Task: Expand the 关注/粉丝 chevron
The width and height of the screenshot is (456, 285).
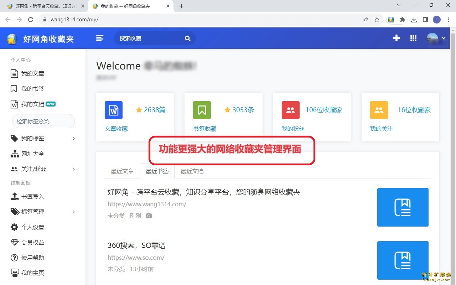Action: pyautogui.click(x=74, y=169)
